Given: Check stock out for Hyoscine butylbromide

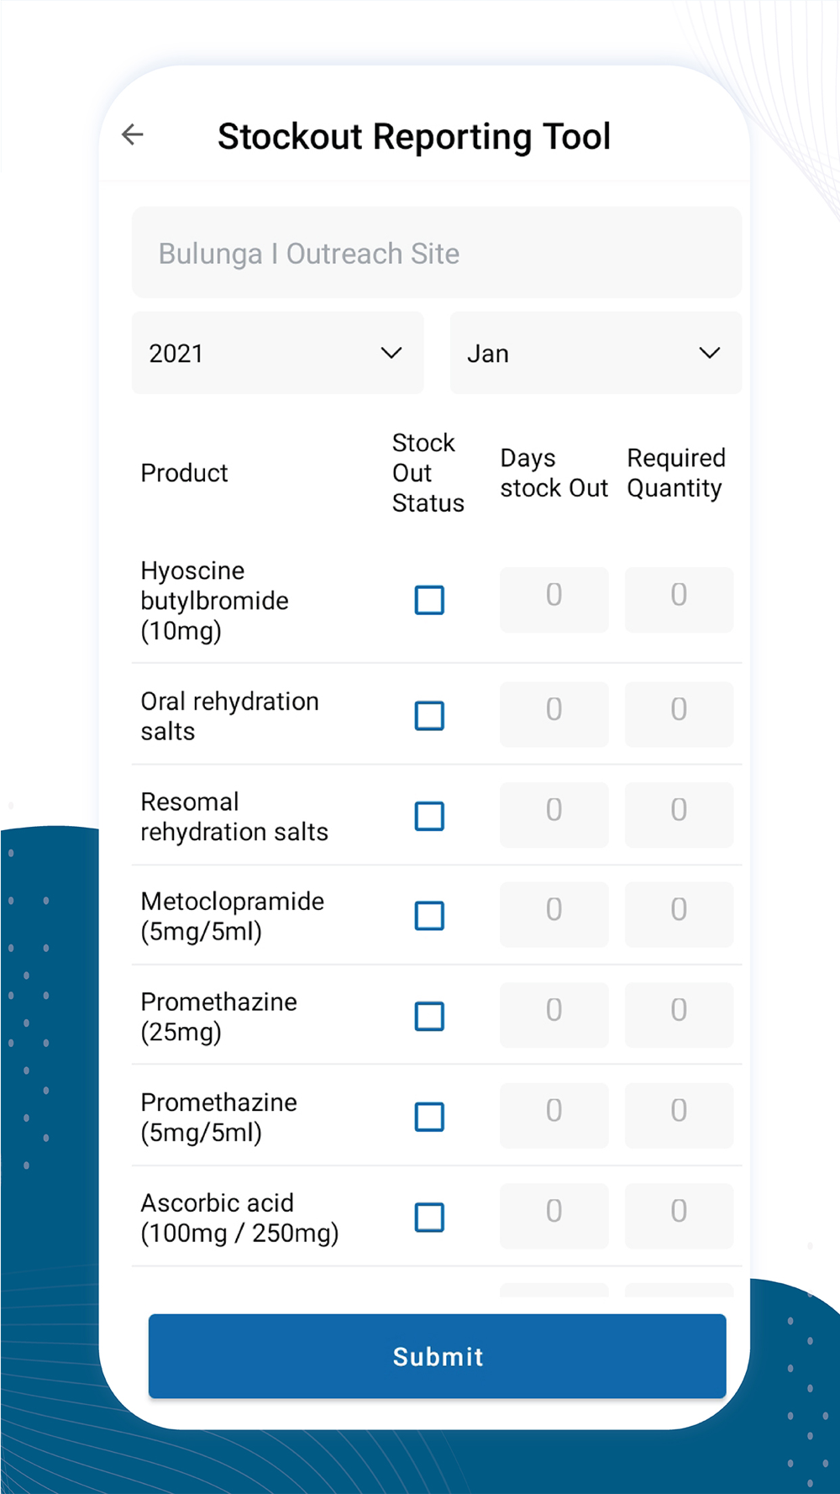Looking at the screenshot, I should point(429,600).
